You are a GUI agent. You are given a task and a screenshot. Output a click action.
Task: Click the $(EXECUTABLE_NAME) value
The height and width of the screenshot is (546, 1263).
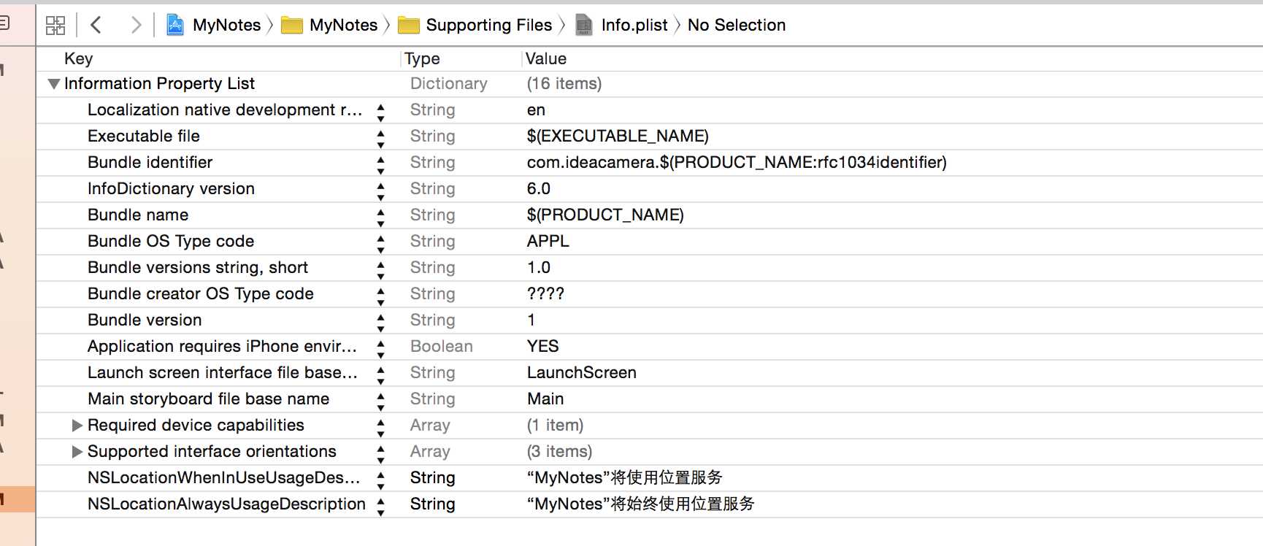(618, 136)
